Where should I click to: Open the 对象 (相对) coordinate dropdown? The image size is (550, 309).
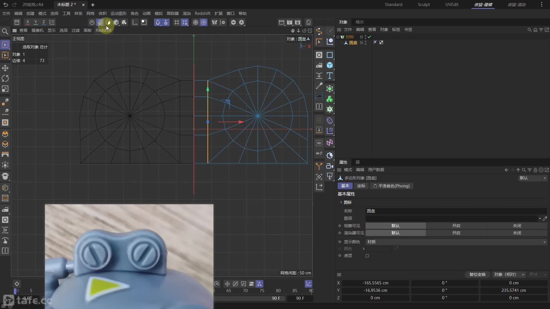[509, 274]
